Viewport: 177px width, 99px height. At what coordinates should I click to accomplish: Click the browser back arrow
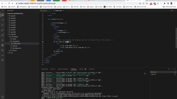2,4
